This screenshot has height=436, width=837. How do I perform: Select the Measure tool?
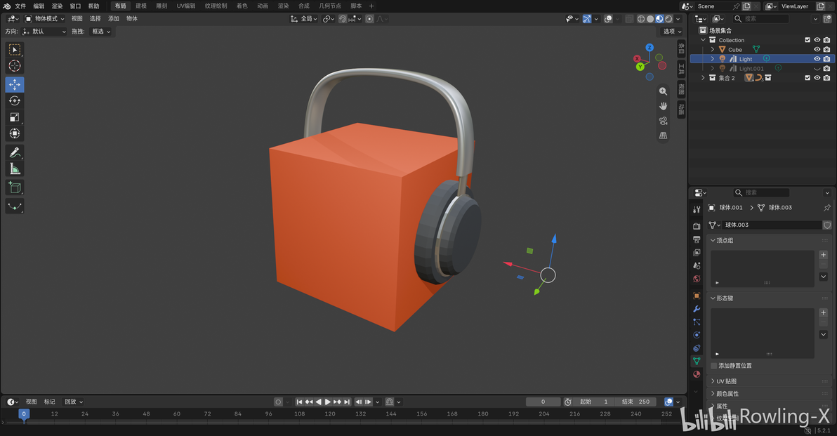(x=15, y=169)
